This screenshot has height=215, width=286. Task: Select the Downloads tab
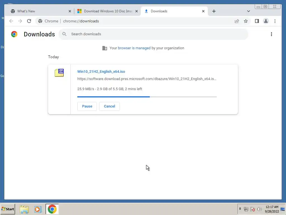(174, 11)
